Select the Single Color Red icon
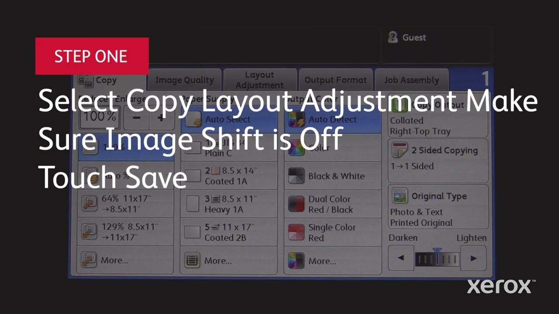 click(297, 232)
